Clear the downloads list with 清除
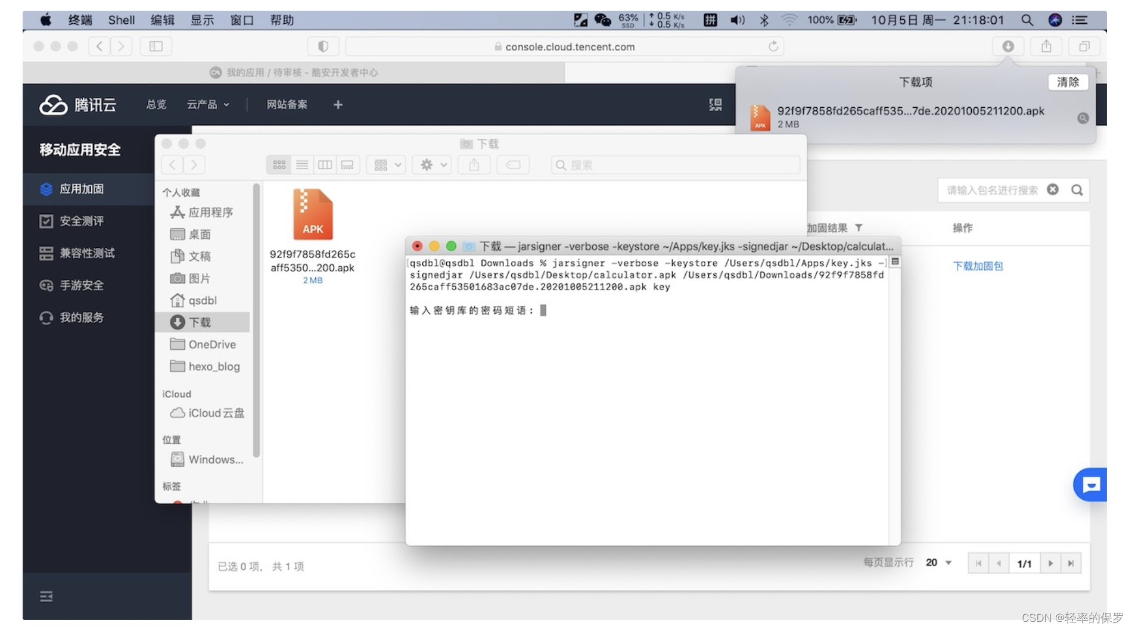Screen dimensions: 1132x629 tap(1068, 82)
